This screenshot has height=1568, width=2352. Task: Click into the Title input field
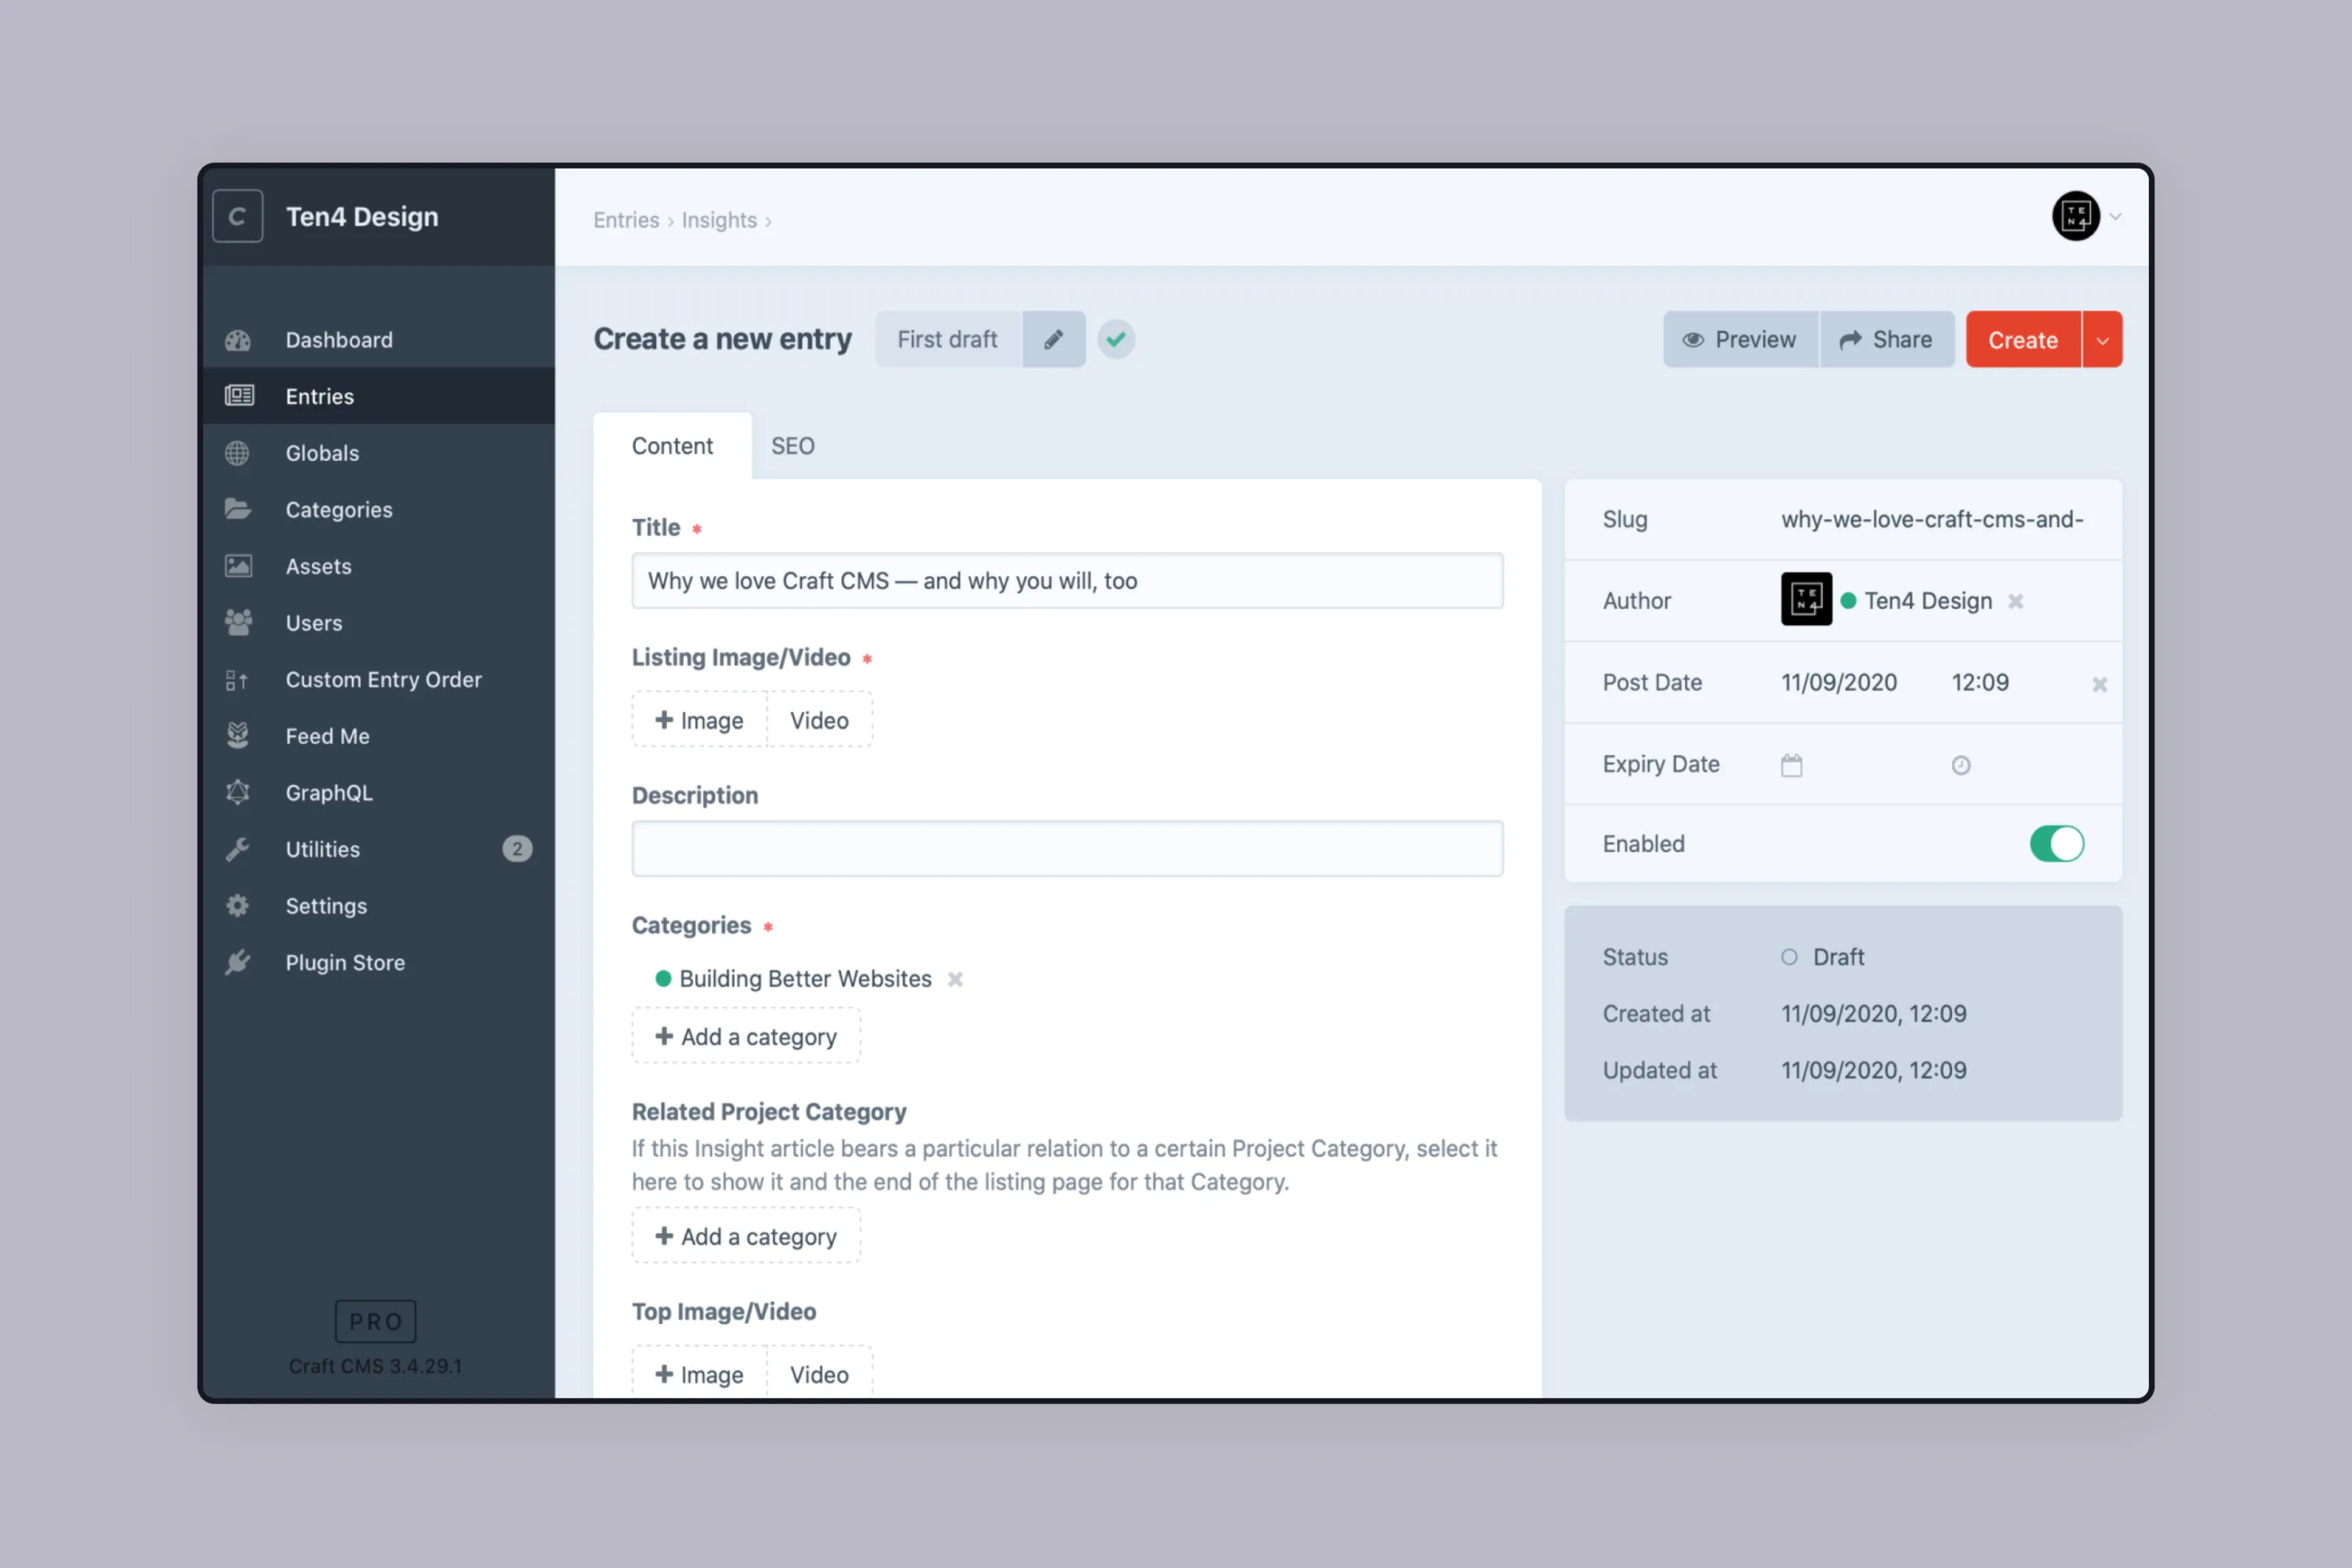1067,581
